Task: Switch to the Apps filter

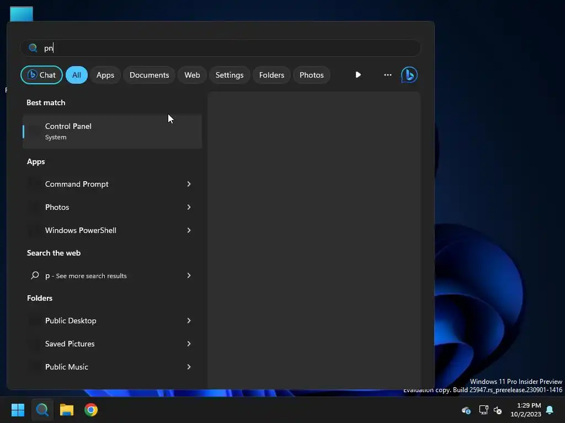Action: [x=105, y=75]
